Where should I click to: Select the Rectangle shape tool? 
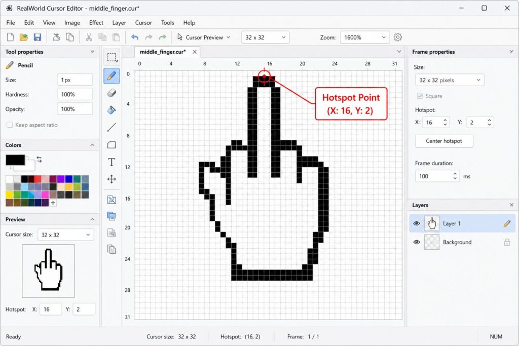[112, 144]
